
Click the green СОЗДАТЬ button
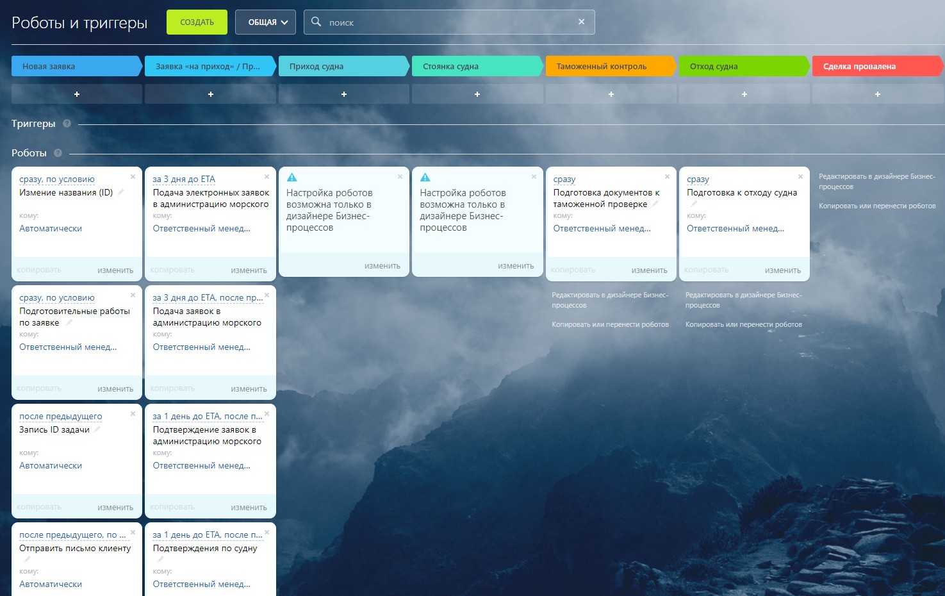[x=197, y=22]
